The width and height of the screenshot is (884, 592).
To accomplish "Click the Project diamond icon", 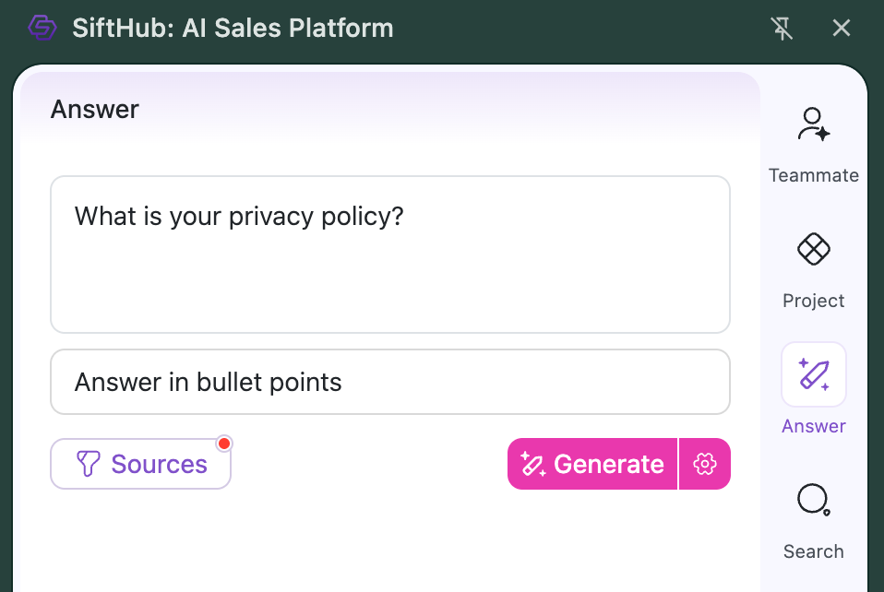I will click(813, 249).
